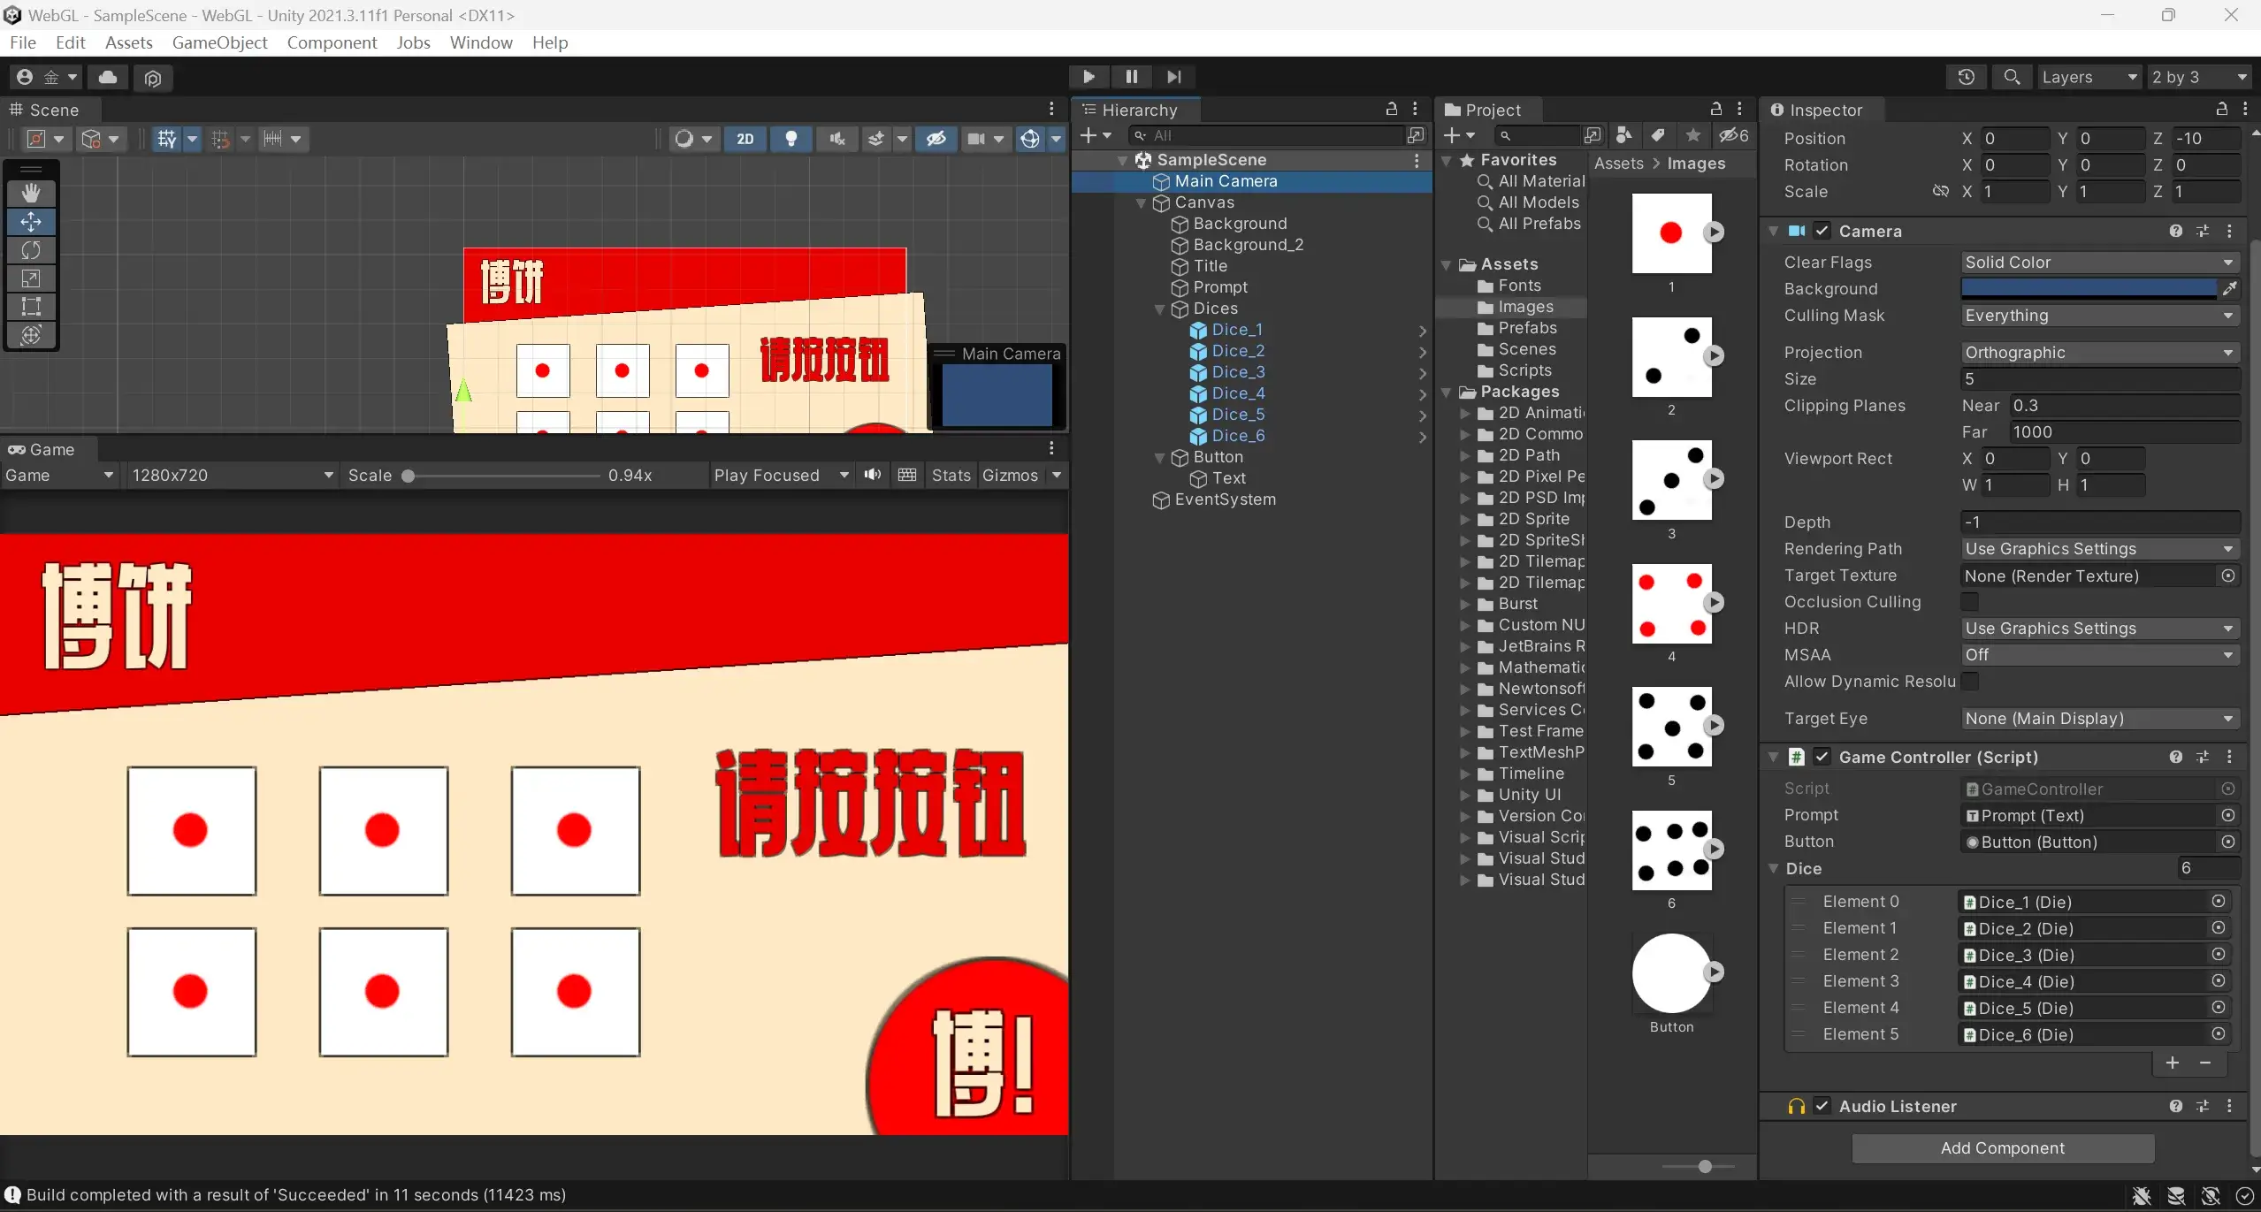Select the Hand view tool
The image size is (2261, 1212).
point(31,192)
